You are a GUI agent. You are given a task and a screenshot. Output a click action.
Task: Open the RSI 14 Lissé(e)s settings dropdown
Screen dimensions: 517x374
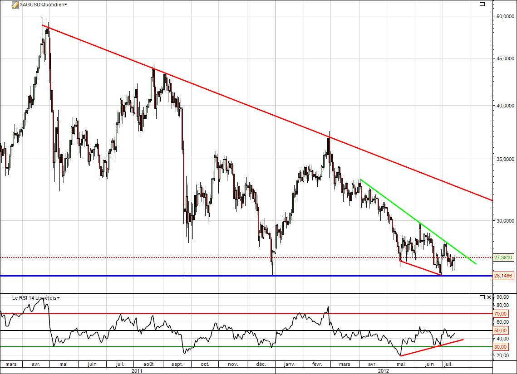(59, 298)
